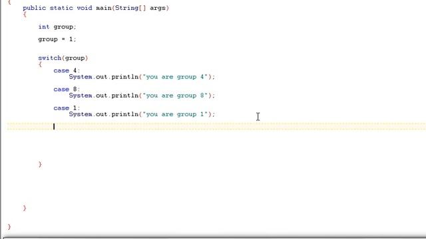
Task: Click the opening brace under the main declaration
Action: (x=25, y=15)
